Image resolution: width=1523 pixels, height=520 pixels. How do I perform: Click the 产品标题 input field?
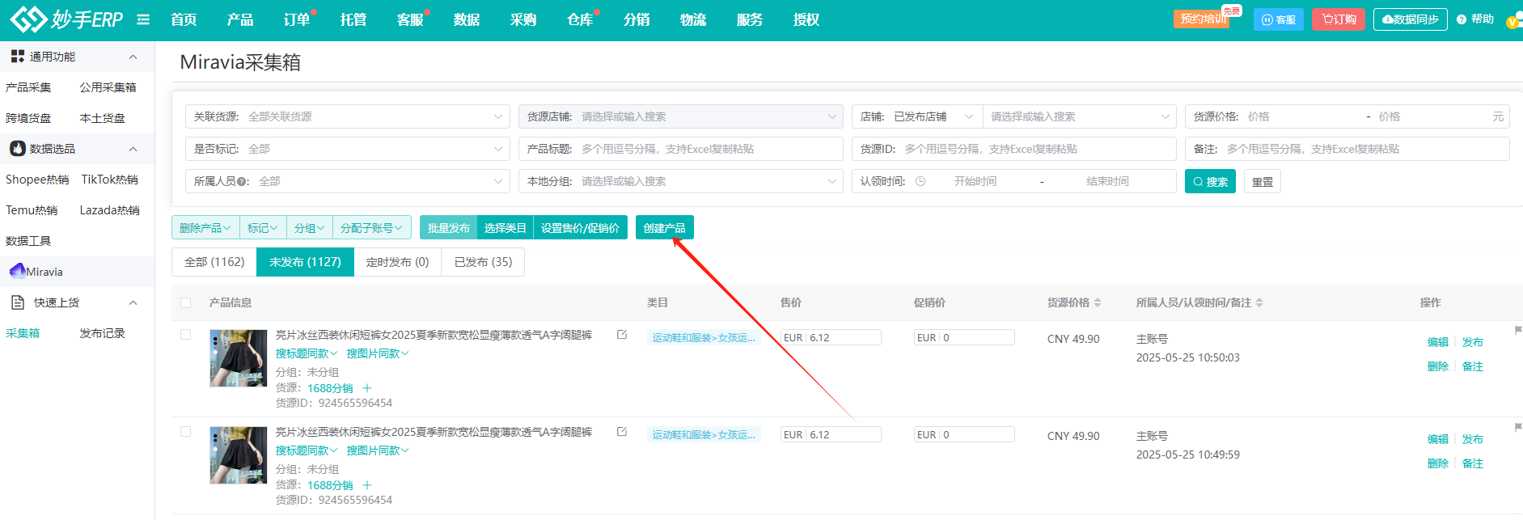(681, 149)
